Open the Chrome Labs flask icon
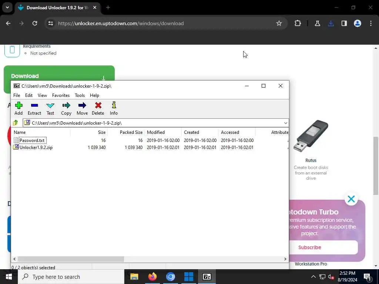 point(317,23)
